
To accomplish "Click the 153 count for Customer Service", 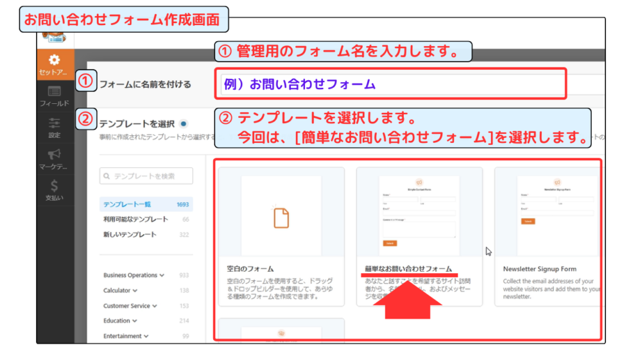I will click(184, 306).
